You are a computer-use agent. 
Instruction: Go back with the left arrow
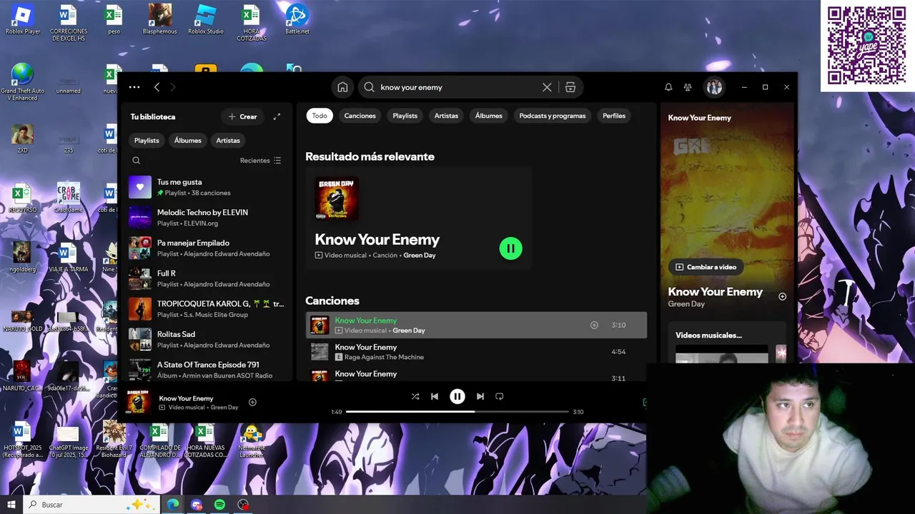pos(157,87)
